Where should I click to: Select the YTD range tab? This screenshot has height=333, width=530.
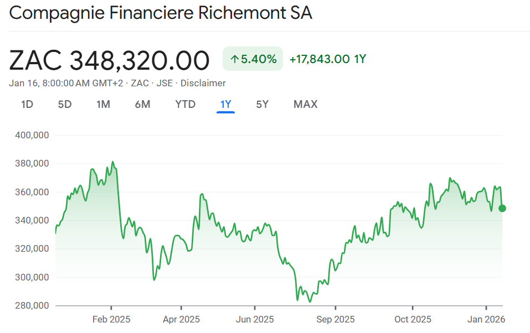(185, 104)
